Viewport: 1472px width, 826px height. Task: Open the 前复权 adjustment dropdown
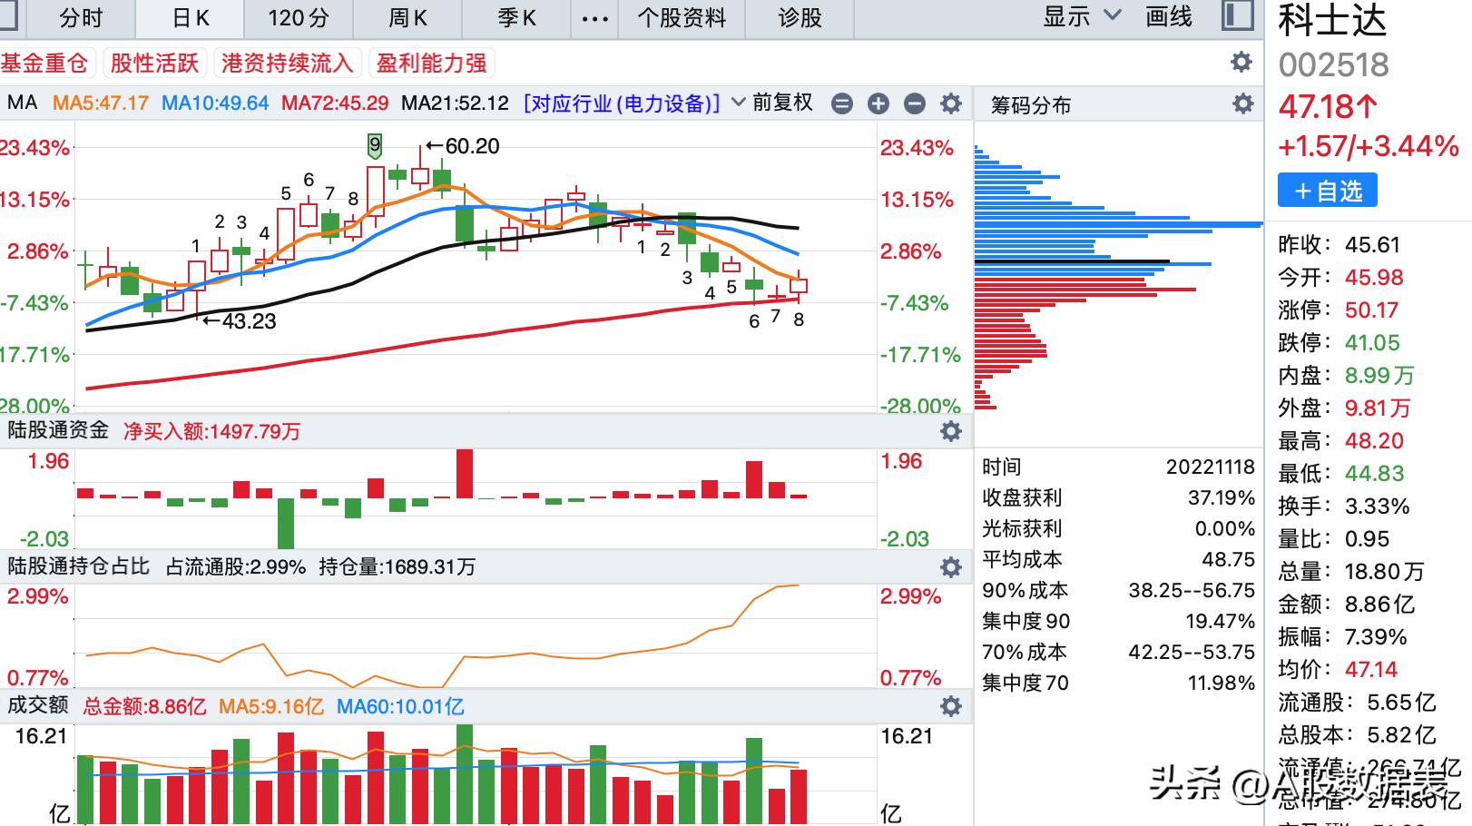coord(773,103)
